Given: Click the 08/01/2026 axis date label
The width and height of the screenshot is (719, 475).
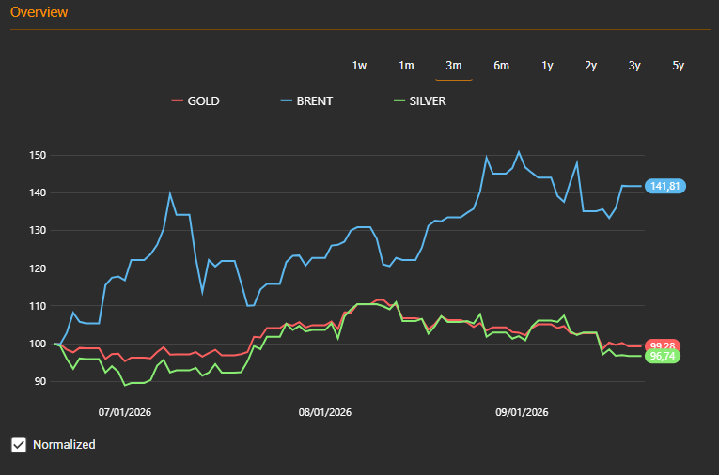Looking at the screenshot, I should (x=325, y=412).
